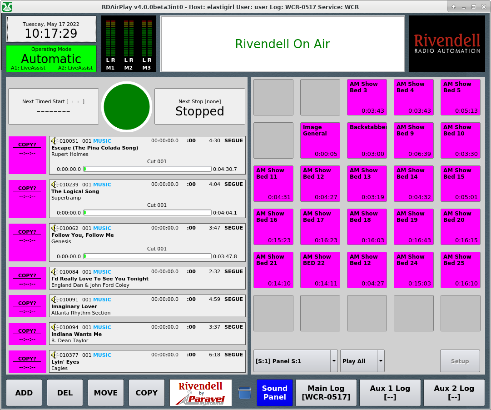Toggle the MOVE mode button
The width and height of the screenshot is (491, 410).
click(x=106, y=393)
